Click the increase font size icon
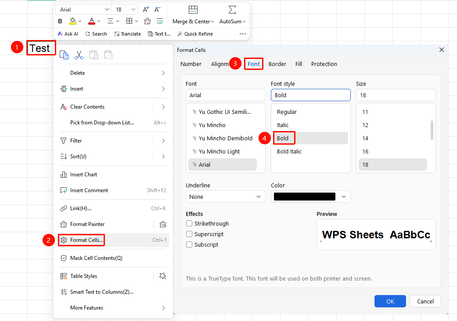This screenshot has width=457, height=321. [146, 10]
